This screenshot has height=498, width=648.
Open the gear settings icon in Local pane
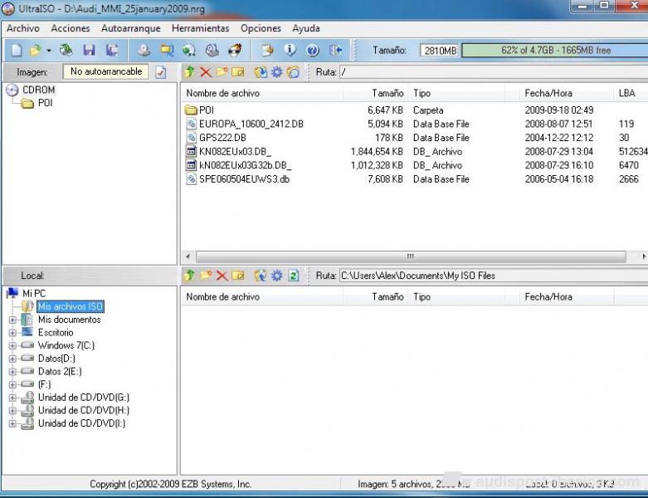coord(276,276)
